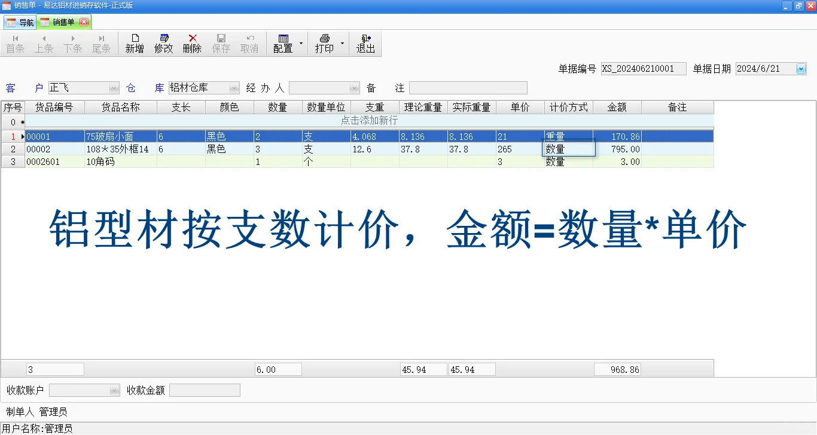Open the 收款账户 account dropdown
This screenshot has height=435, width=817.
114,390
